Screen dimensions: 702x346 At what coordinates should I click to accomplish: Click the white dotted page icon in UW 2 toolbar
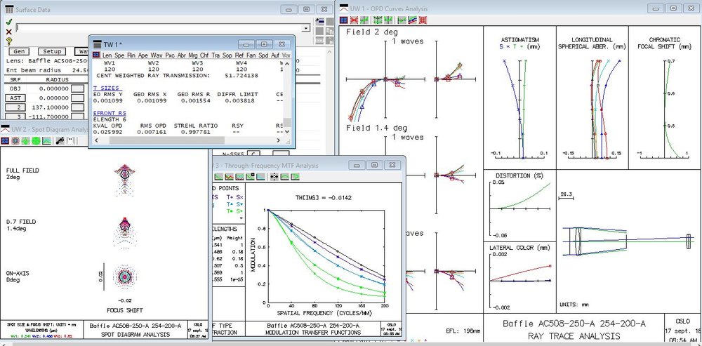click(x=71, y=141)
